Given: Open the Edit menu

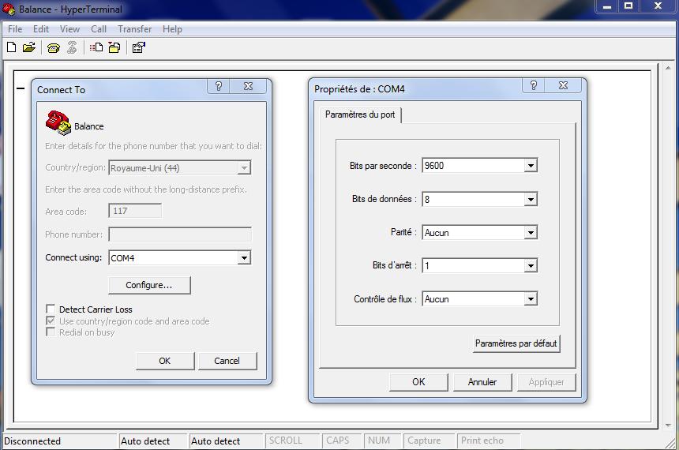Looking at the screenshot, I should click(41, 29).
